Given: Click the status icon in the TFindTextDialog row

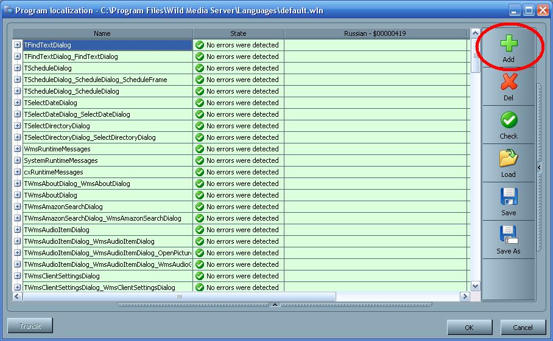Looking at the screenshot, I should pyautogui.click(x=199, y=45).
